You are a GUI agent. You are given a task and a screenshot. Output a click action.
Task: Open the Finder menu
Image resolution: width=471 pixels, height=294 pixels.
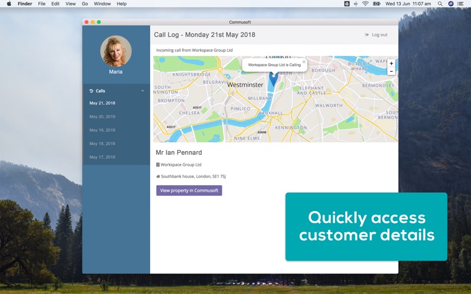(x=25, y=4)
